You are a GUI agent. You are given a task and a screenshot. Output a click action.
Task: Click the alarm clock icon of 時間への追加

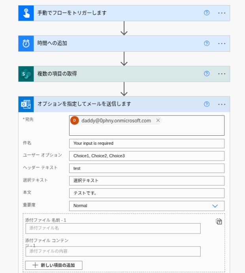coord(26,43)
